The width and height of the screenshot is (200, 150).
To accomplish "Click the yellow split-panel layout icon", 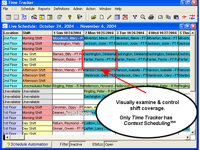I will tap(42, 17).
